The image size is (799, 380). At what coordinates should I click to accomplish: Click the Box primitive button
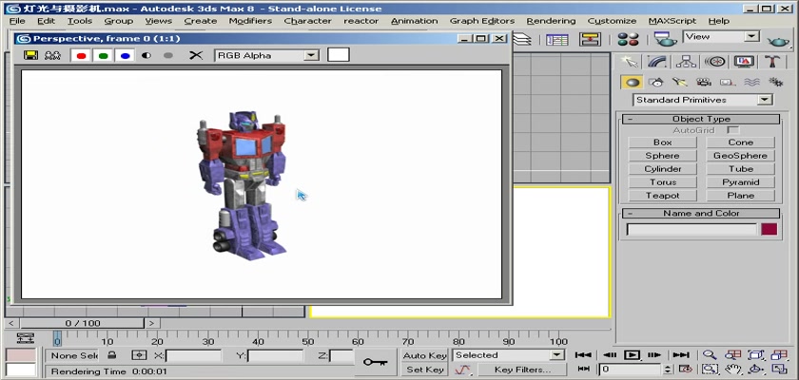[x=662, y=142]
